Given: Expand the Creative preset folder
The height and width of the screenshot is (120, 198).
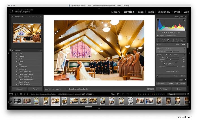Looking at the screenshot, I should (17, 56).
